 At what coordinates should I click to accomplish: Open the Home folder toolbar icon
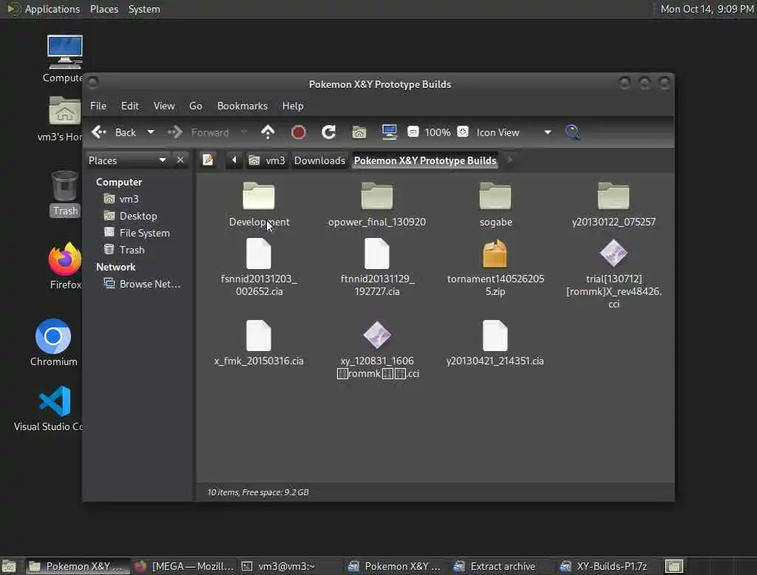359,132
